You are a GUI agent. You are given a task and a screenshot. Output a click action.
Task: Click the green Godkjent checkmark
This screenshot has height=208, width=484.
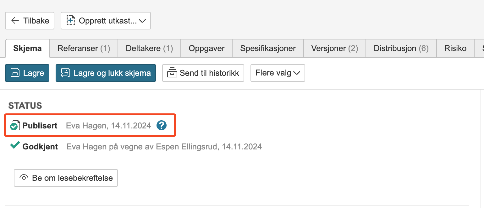point(15,146)
